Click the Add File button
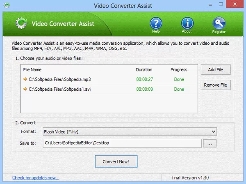 [216, 69]
